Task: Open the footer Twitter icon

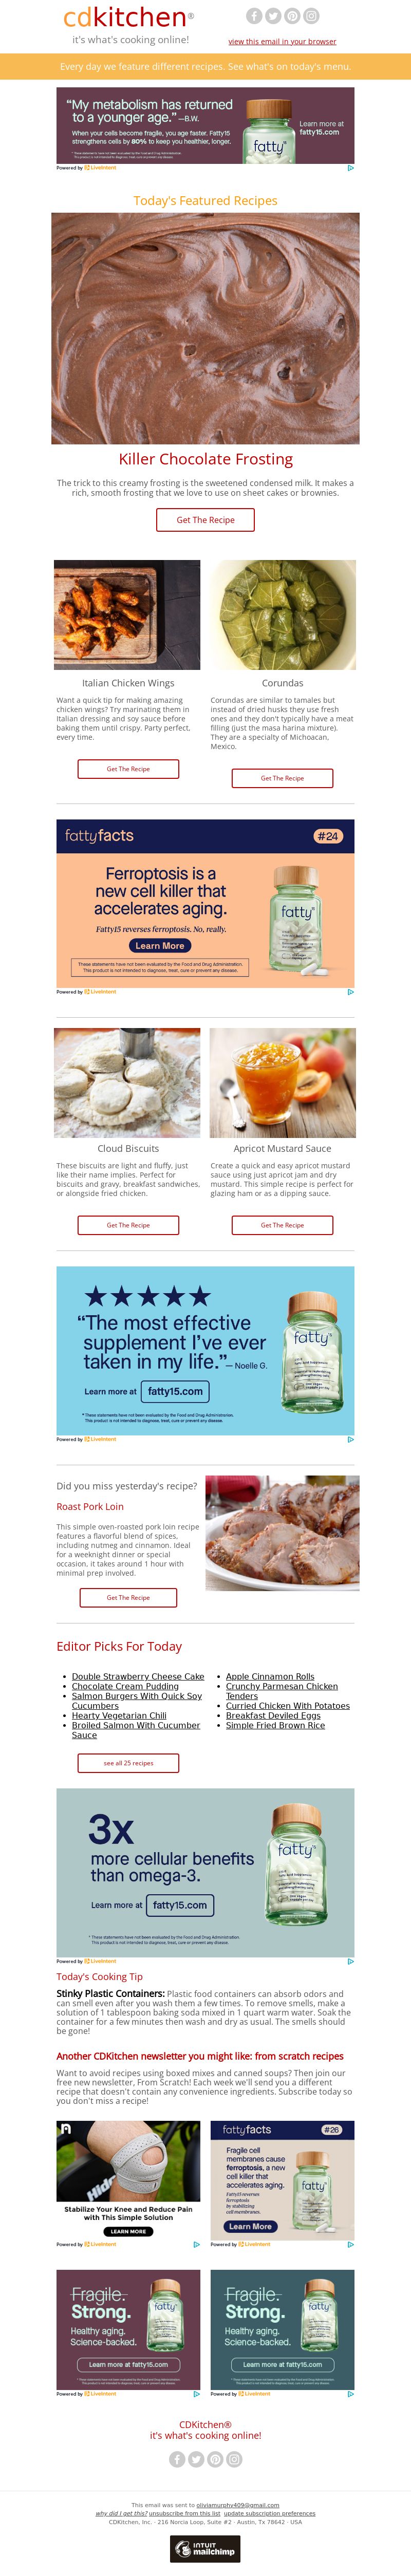Action: point(196,2459)
